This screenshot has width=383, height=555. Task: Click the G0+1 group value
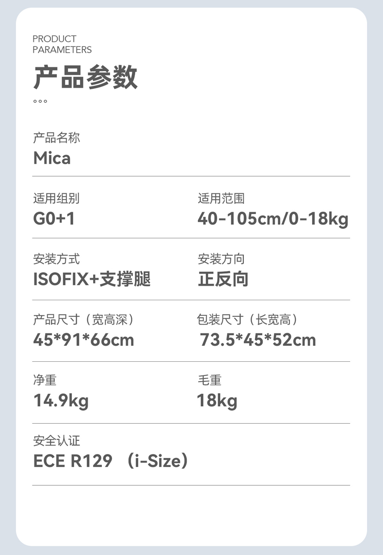[x=54, y=218]
